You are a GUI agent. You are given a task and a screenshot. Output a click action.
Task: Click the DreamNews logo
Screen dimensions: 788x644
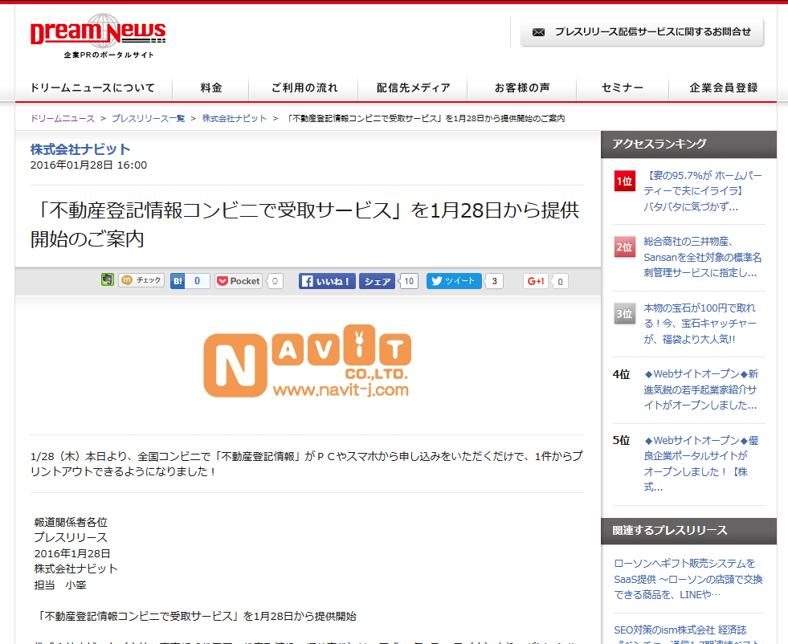(98, 31)
